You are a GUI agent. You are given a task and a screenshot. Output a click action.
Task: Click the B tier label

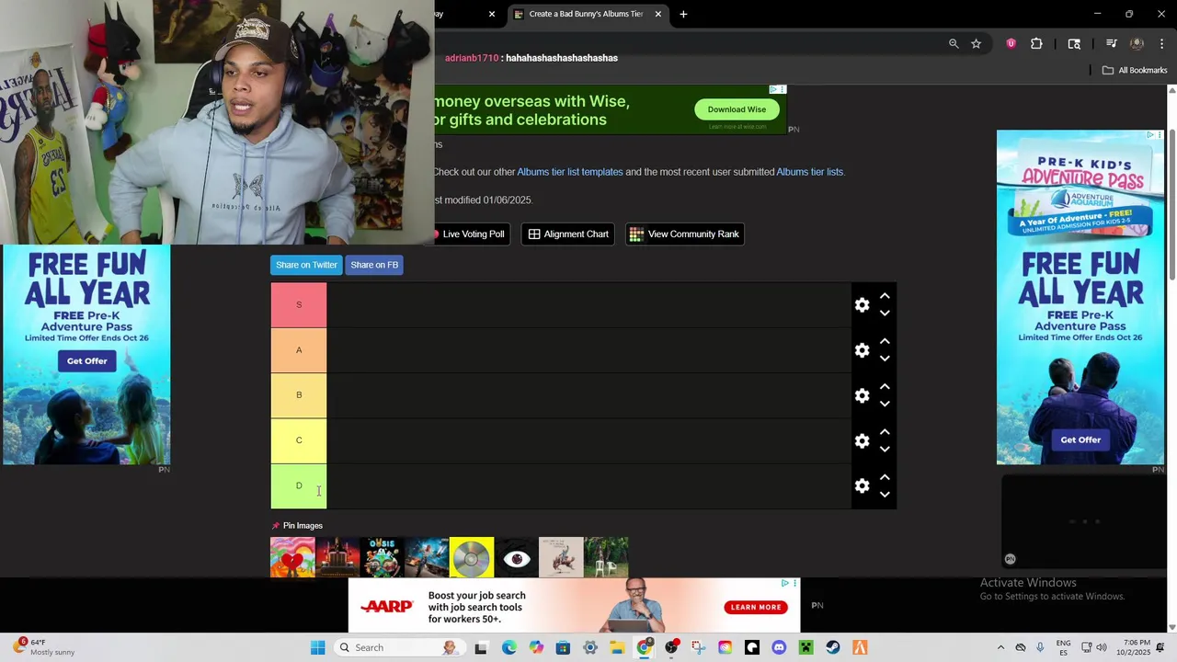[x=299, y=395]
